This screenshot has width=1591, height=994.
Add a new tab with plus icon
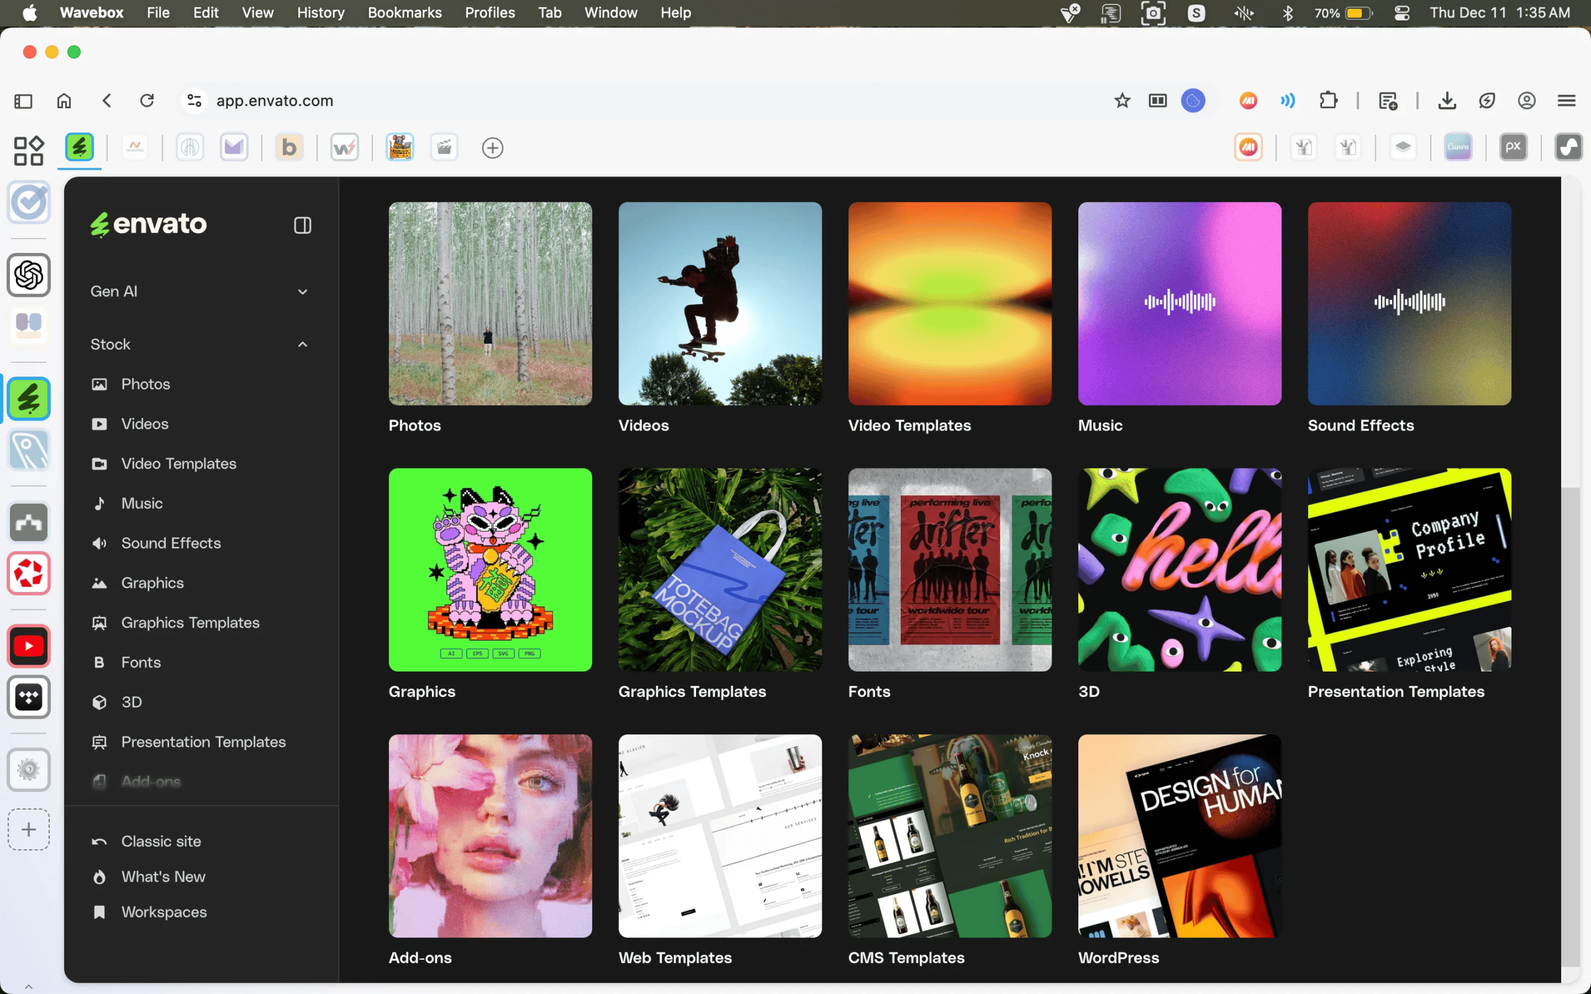[492, 148]
